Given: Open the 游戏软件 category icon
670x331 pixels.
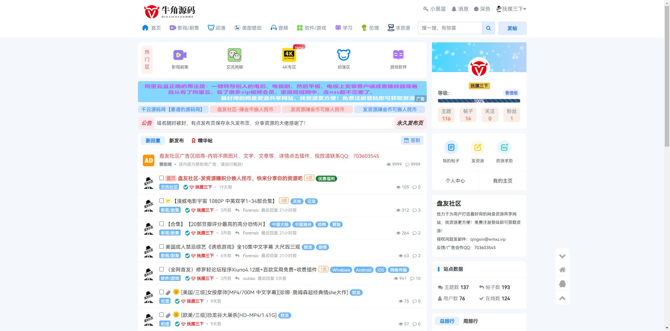Looking at the screenshot, I should point(398,55).
